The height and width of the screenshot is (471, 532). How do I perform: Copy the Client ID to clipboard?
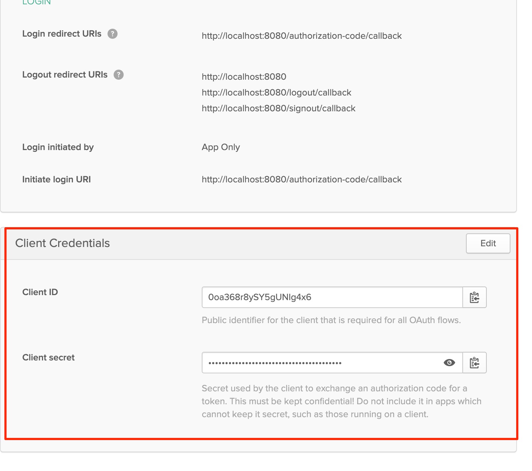pos(474,297)
